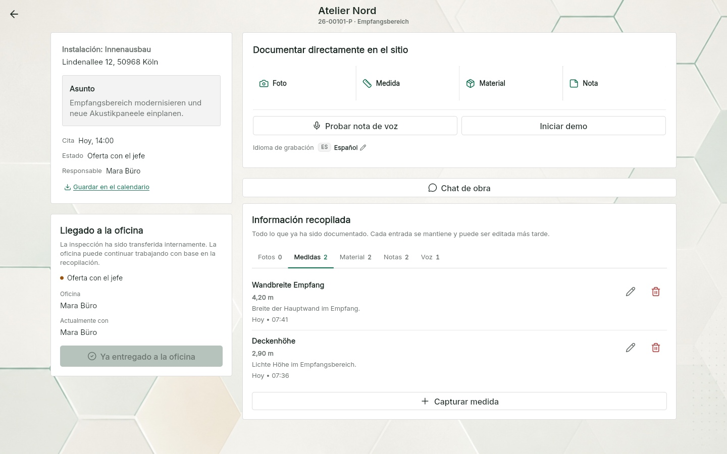
Task: Switch to the Material tab
Action: click(355, 257)
